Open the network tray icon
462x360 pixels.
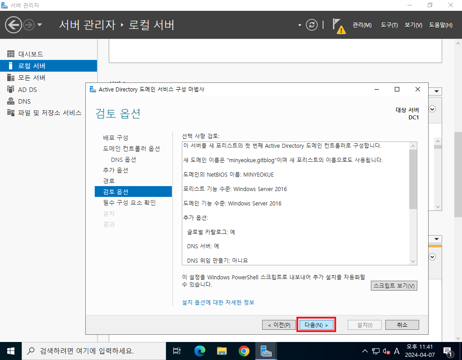376,351
